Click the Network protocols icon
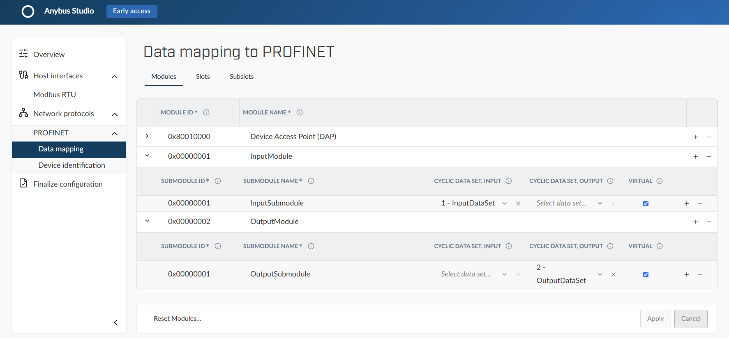The height and width of the screenshot is (338, 729). pos(23,113)
